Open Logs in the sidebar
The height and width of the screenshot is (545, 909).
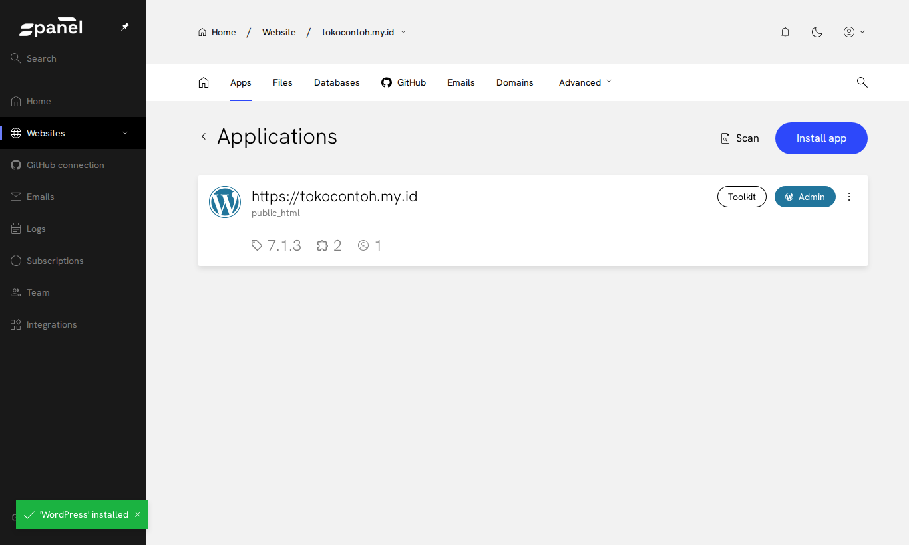tap(73, 229)
